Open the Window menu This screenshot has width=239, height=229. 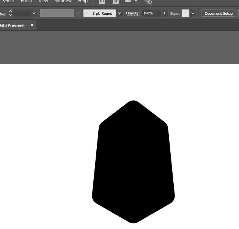(63, 2)
